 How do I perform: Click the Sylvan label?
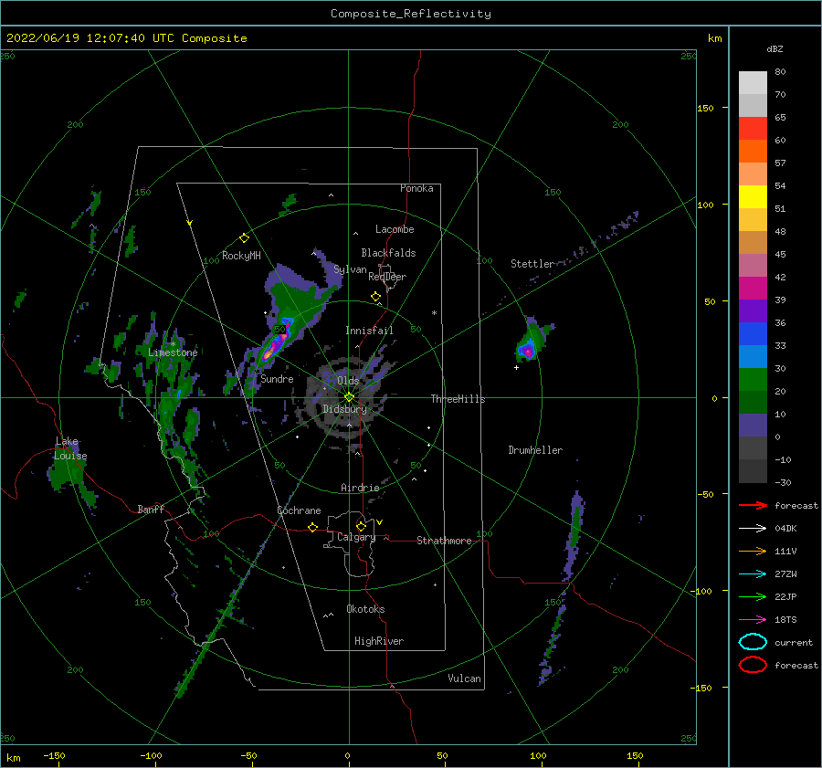(x=350, y=269)
